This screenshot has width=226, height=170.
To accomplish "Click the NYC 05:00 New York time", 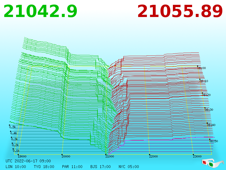I will click(x=129, y=167).
